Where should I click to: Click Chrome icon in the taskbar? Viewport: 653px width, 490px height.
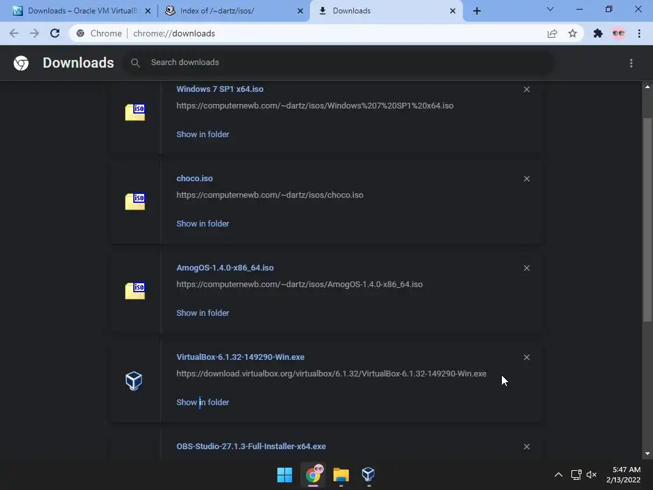[x=313, y=475]
